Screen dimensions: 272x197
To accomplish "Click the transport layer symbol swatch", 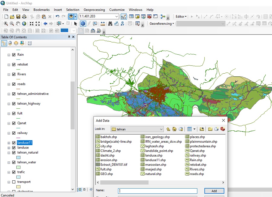I will [x=18, y=187].
